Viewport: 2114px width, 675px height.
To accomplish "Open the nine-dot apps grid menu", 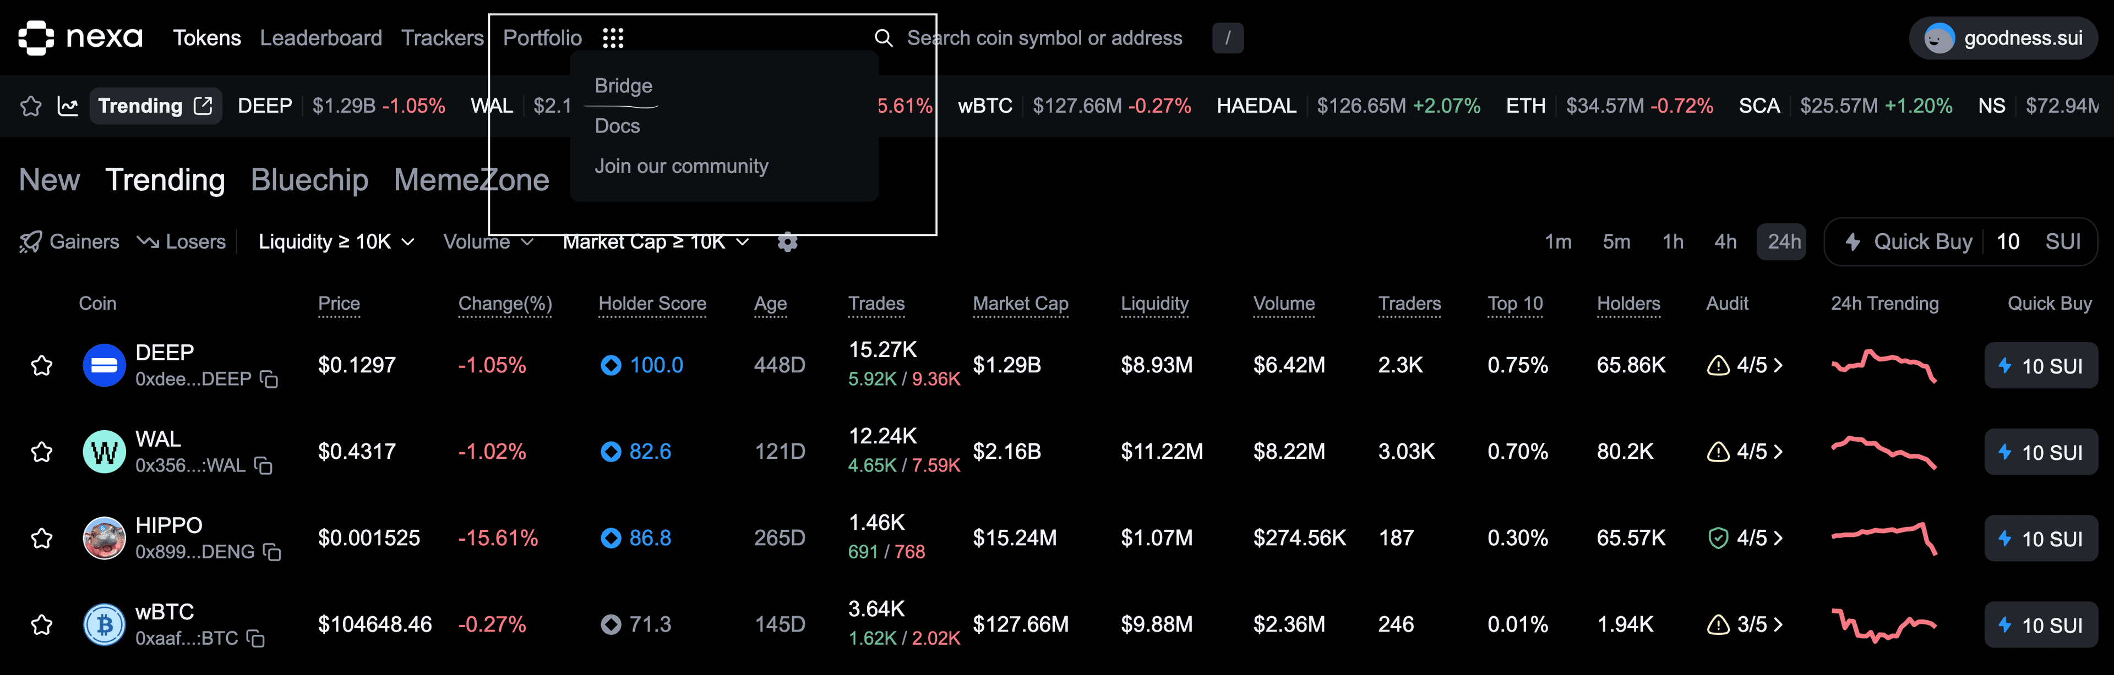I will pyautogui.click(x=613, y=38).
